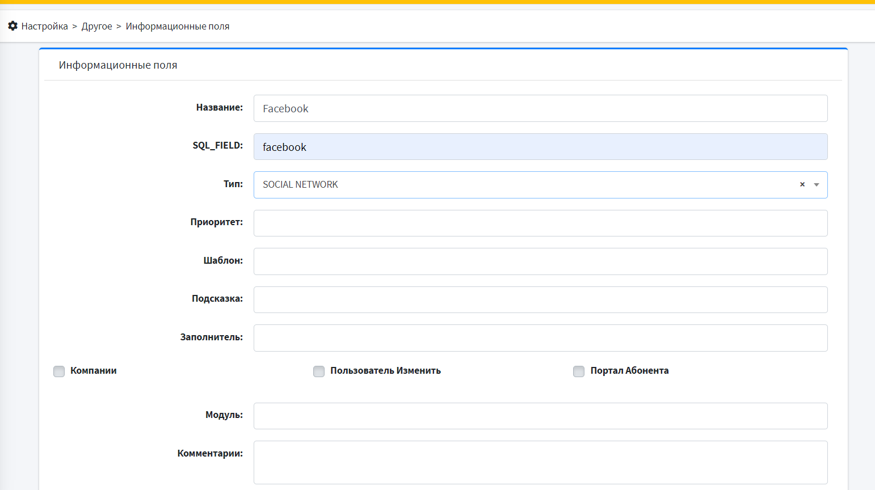Click the SQL_FIELD input with facebook
The width and height of the screenshot is (875, 490).
[540, 147]
